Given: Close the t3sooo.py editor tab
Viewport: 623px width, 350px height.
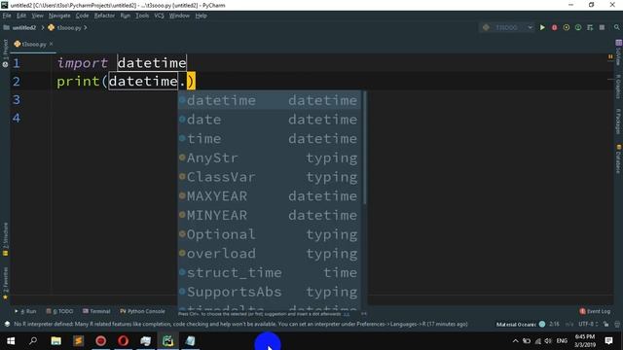Looking at the screenshot, I should 52,44.
